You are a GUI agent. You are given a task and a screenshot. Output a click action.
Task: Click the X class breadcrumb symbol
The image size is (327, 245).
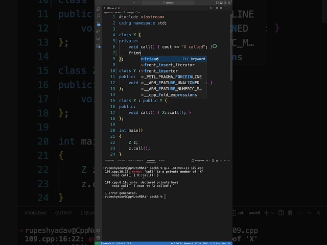139,12
